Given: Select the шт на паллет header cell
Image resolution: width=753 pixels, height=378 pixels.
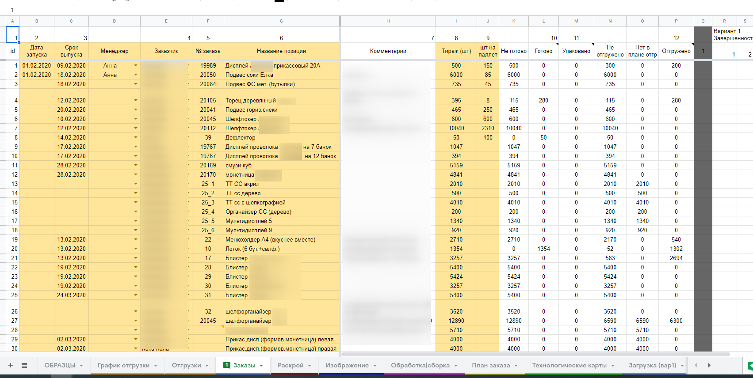Looking at the screenshot, I should pos(488,51).
